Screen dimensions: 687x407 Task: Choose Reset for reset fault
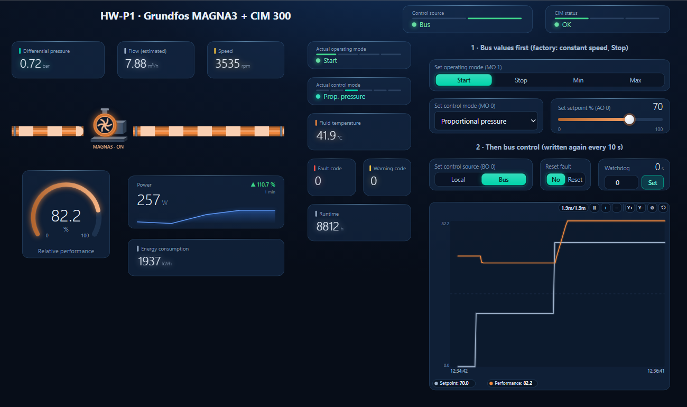click(575, 180)
